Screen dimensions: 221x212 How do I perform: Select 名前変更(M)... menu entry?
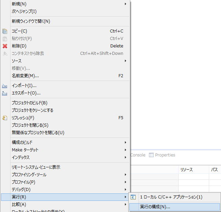[70, 76]
